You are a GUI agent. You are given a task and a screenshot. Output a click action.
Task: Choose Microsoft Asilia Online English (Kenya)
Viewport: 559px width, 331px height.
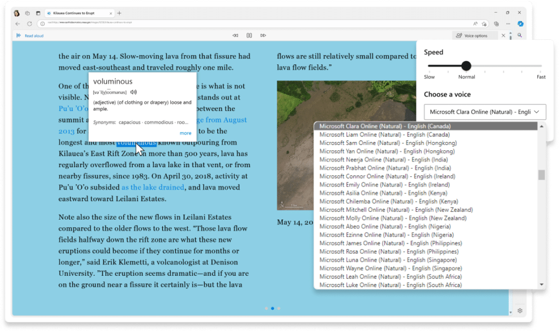[426, 193]
